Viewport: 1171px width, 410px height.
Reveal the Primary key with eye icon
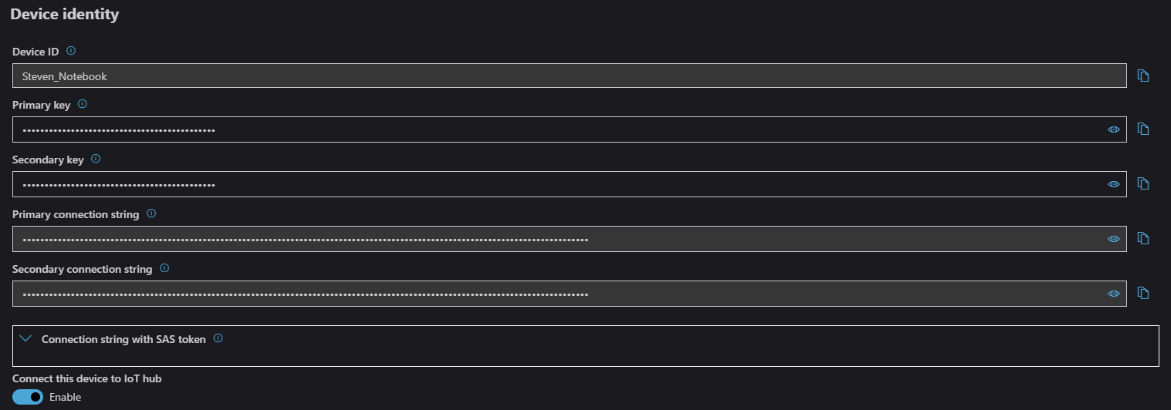tap(1114, 129)
